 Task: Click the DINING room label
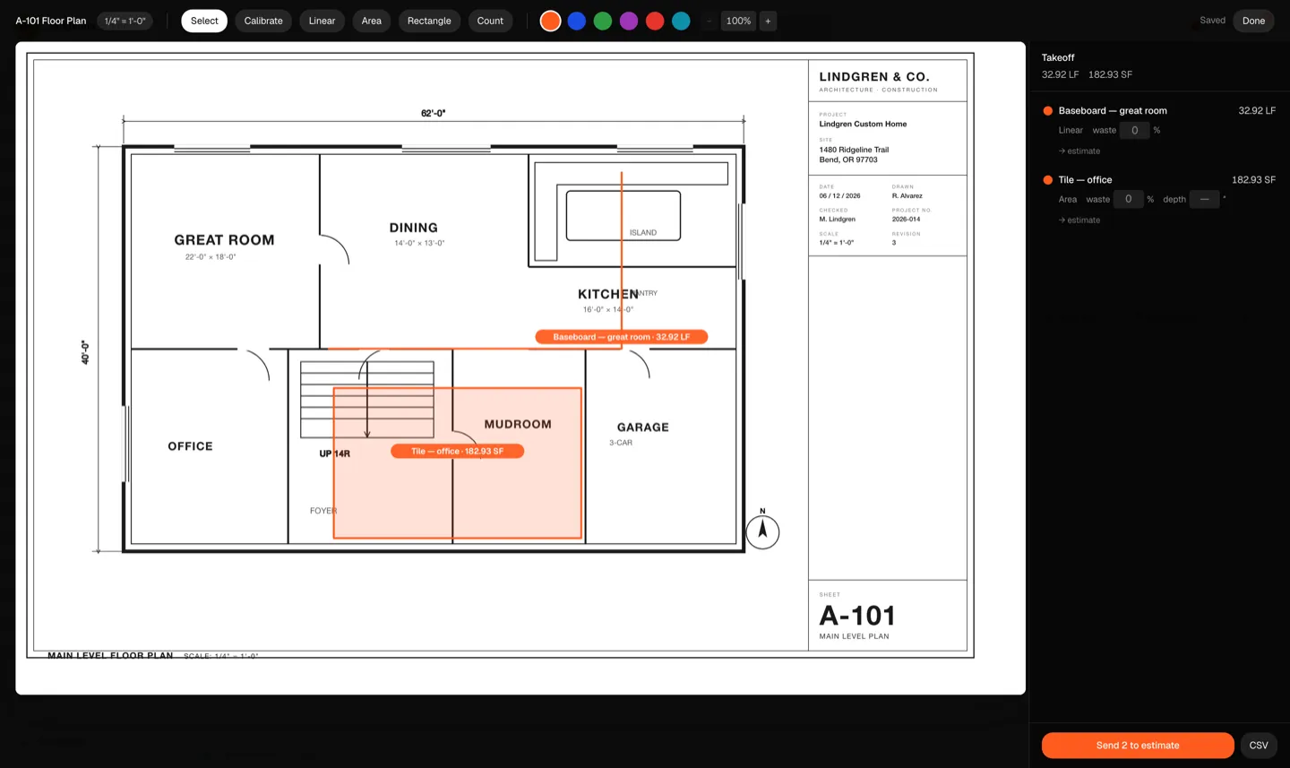pyautogui.click(x=413, y=228)
